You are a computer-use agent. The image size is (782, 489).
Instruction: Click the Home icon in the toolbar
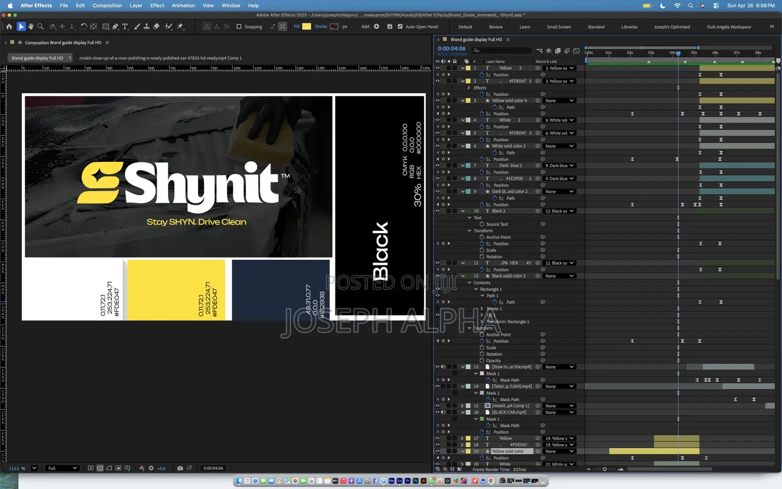[9, 26]
